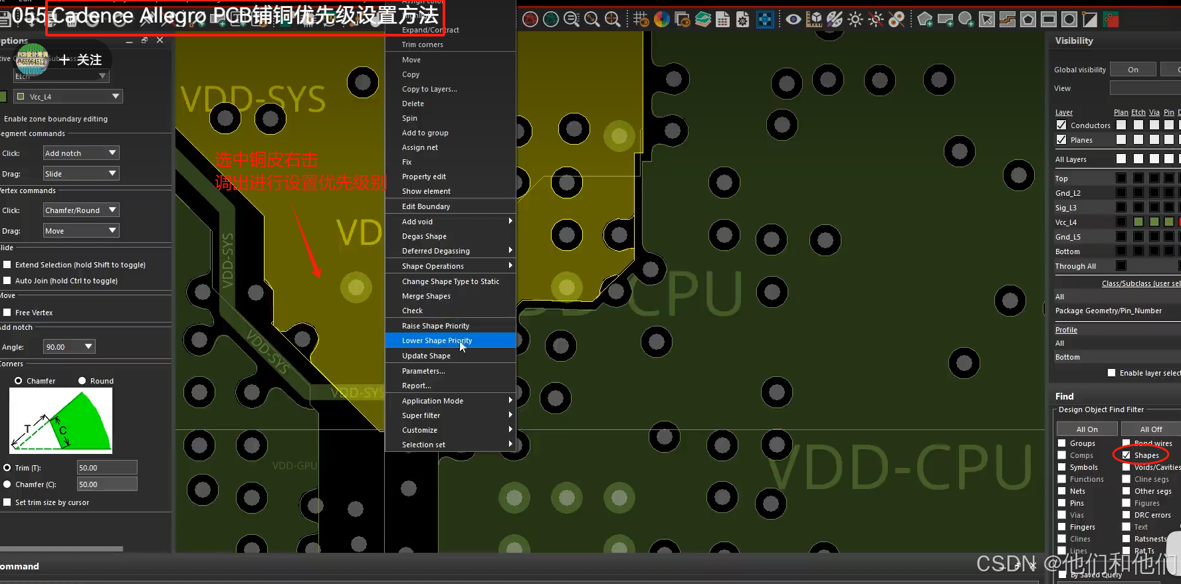Screen dimensions: 1181x584
Task: Click the All On find filter button
Action: (x=1087, y=429)
